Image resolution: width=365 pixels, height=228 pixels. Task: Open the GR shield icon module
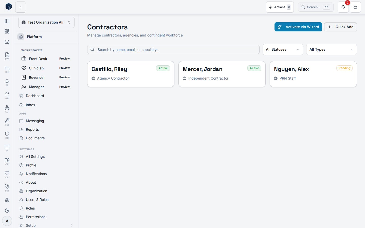coord(7,135)
